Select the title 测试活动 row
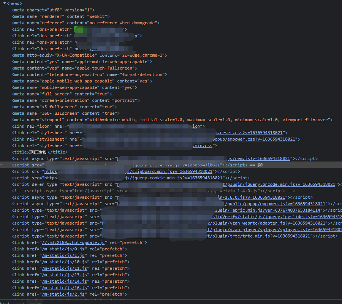 point(40,152)
